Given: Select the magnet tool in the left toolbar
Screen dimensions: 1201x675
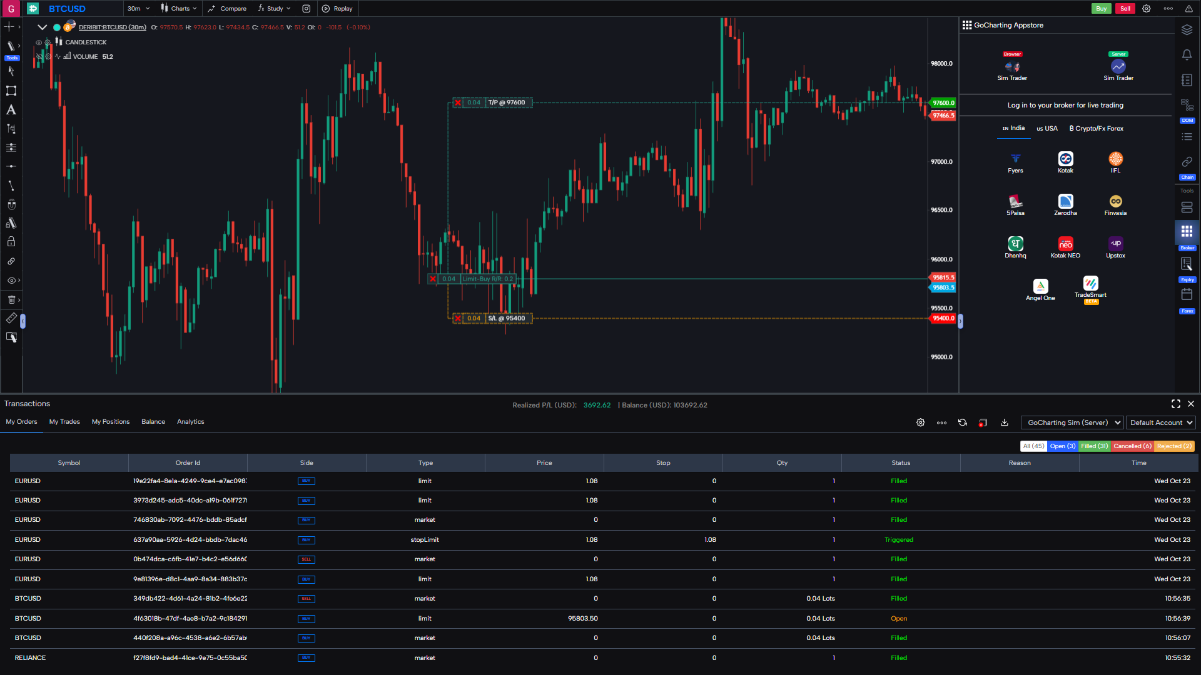Looking at the screenshot, I should (x=11, y=204).
